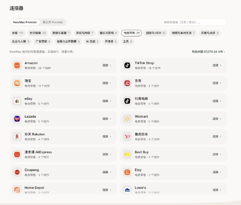241x205 pixels.
Task: Click the chevron beside Coupang 连接
Action: coord(110,172)
